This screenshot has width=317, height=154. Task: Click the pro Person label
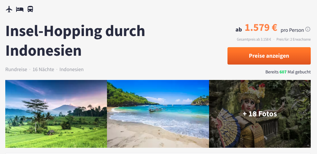292,30
